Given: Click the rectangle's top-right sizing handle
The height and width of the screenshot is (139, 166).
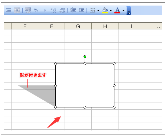Looking at the screenshot, I should (114, 64).
